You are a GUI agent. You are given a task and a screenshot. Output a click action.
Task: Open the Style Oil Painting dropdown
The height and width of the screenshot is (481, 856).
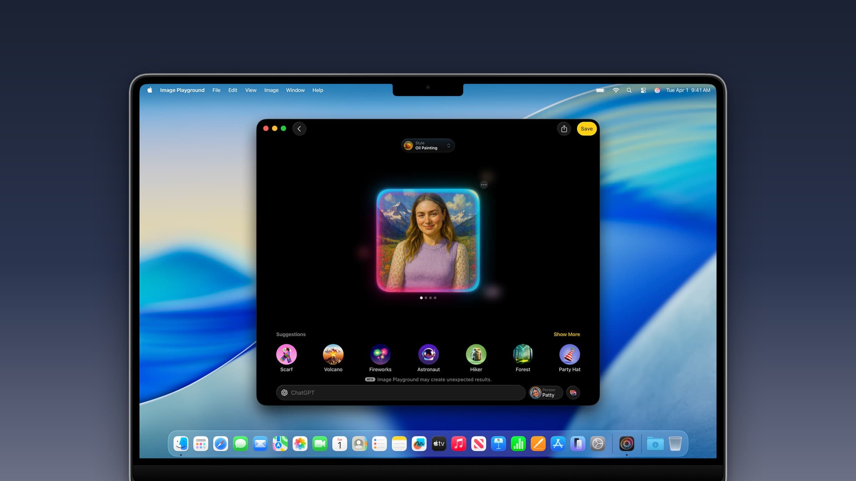point(428,145)
